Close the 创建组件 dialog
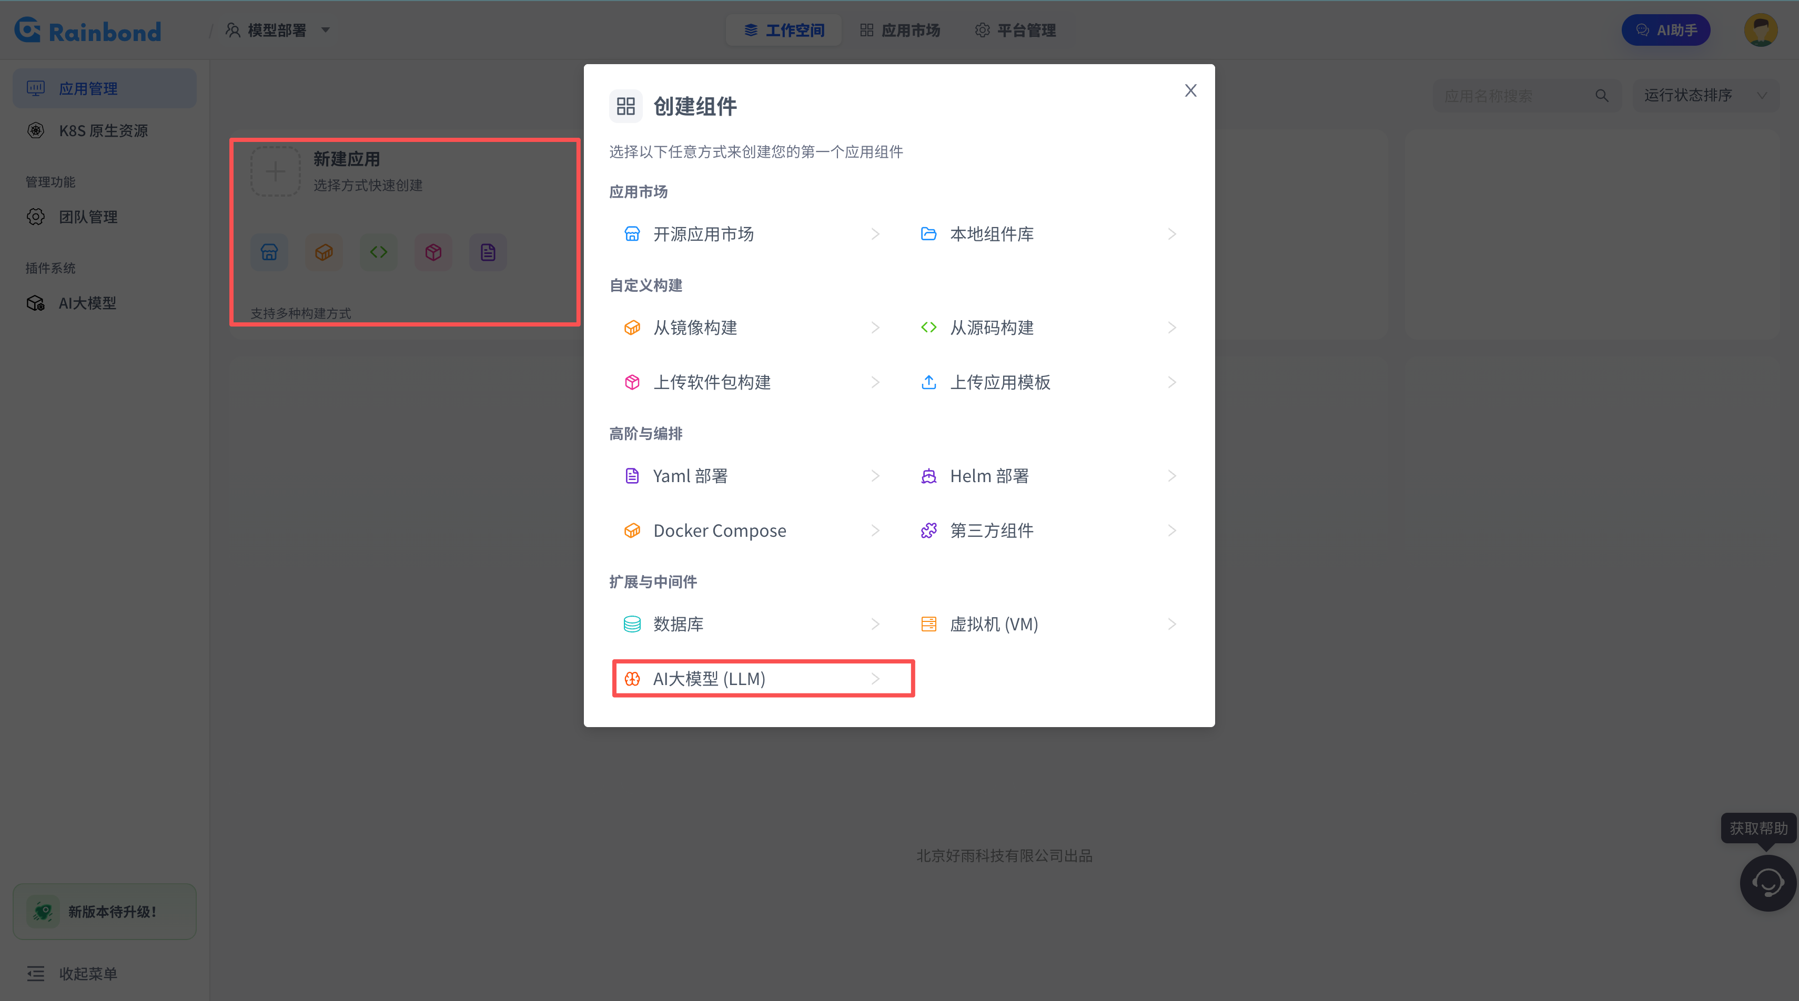Viewport: 1799px width, 1001px height. coord(1191,91)
